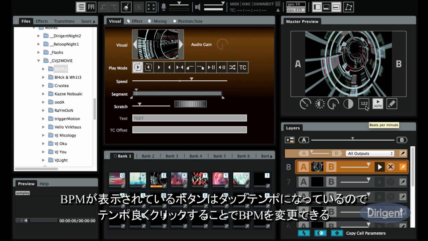Click the X clear button on layer 8
The height and width of the screenshot is (241, 428).
pos(390,167)
